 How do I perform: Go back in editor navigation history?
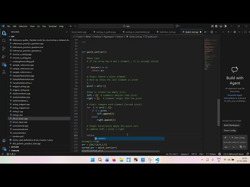point(71,26)
